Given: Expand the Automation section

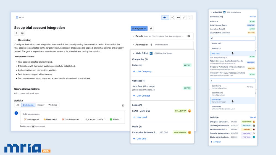Looking at the screenshot, I should point(133,45).
